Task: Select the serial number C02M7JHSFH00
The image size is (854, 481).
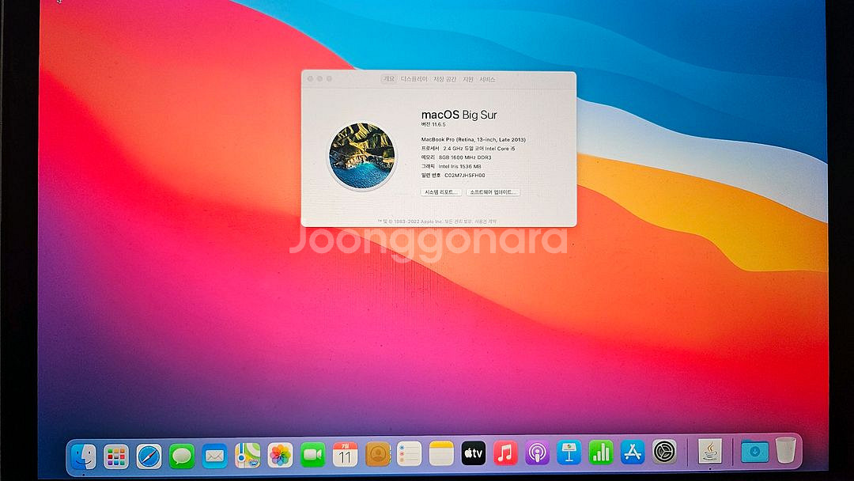Action: click(465, 176)
